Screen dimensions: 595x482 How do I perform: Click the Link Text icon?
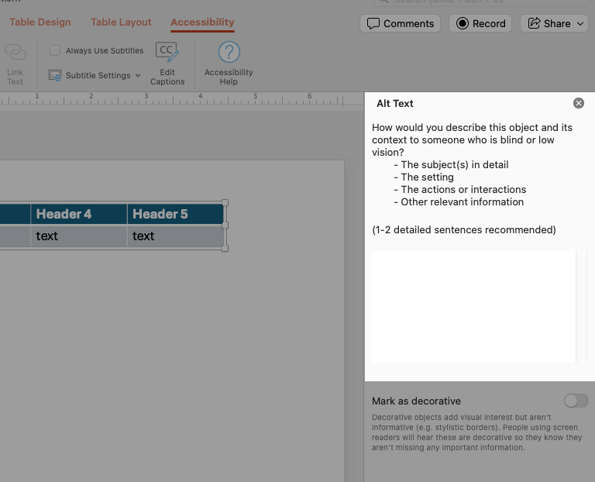15,62
